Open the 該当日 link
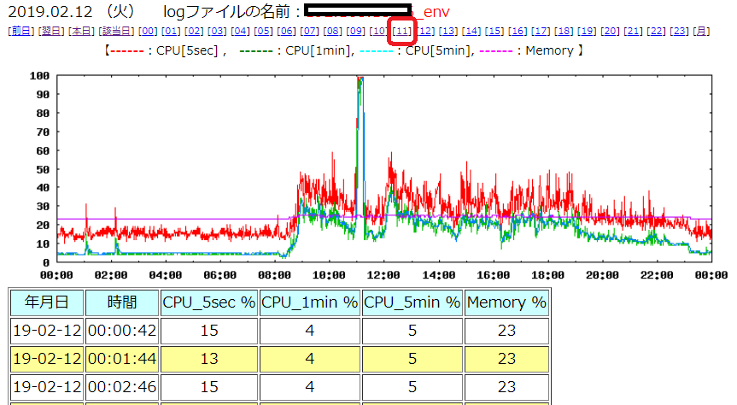Screen dimensions: 737x405 [x=116, y=31]
